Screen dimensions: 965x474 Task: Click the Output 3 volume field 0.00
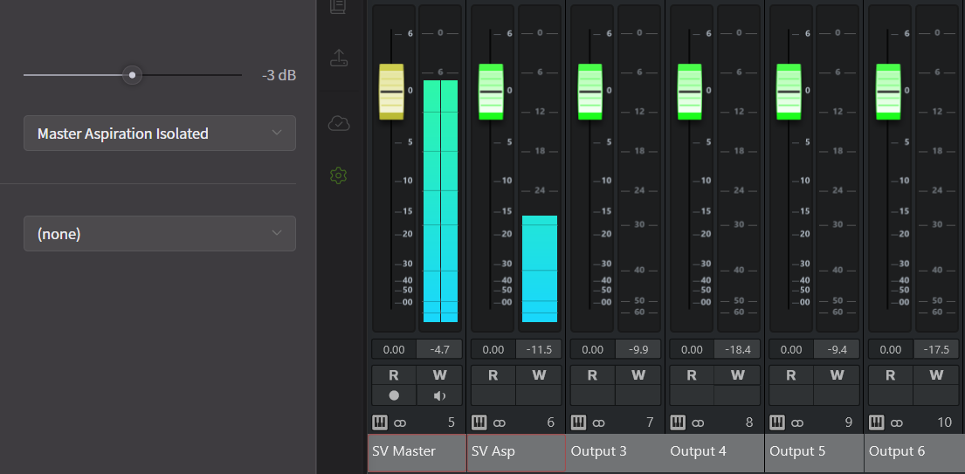[x=592, y=349]
